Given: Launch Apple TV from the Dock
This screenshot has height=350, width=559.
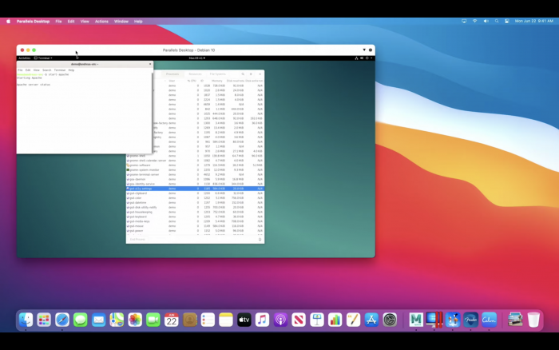Looking at the screenshot, I should [244, 320].
